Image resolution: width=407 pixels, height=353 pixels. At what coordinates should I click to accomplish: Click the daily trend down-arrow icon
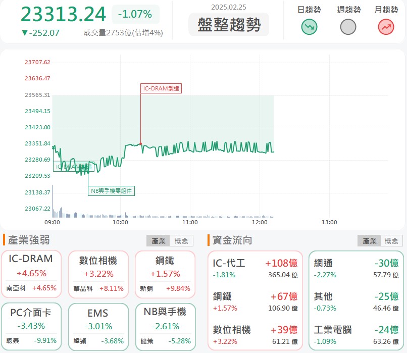(309, 27)
